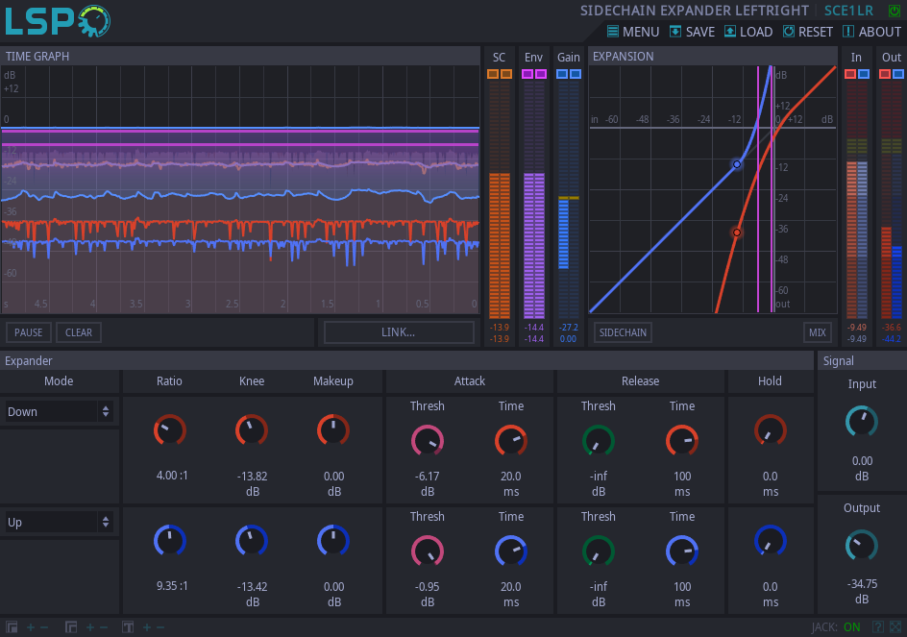The image size is (907, 637).
Task: Open the Down mode dropdown
Action: (x=58, y=411)
